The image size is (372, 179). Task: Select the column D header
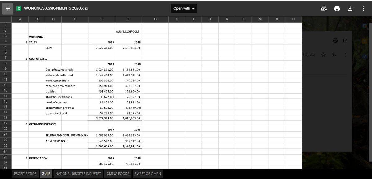(75, 19)
